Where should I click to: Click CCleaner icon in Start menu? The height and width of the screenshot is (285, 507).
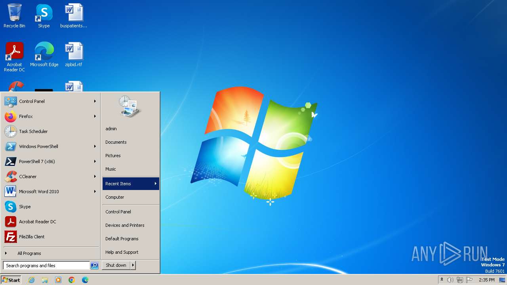(10, 177)
